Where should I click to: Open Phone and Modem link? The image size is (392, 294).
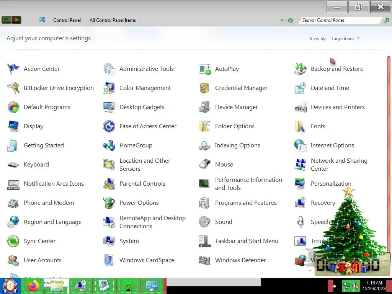tap(49, 203)
